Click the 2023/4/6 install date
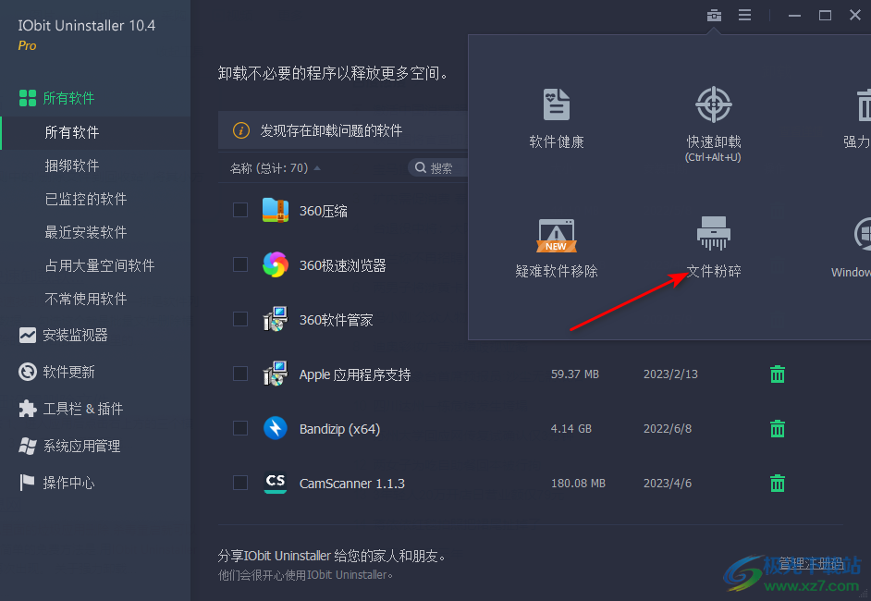Screen dimensions: 871x601 [x=668, y=484]
